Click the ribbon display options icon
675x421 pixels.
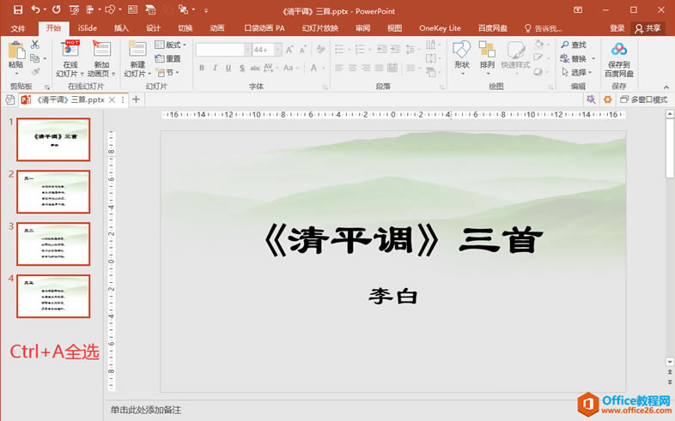pos(578,10)
